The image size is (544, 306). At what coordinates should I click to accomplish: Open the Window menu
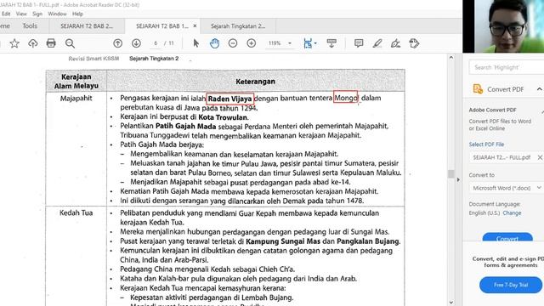pos(57,14)
